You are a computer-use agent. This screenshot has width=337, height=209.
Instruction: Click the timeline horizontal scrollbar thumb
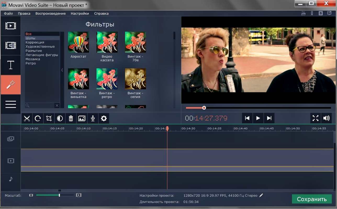pyautogui.click(x=60, y=190)
